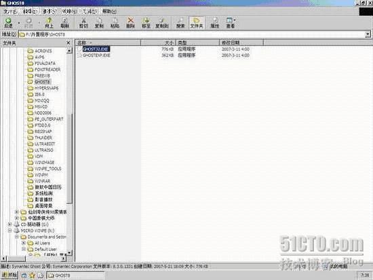Click the Copy To (复制到) toolbar icon
The image size is (373, 280).
(x=162, y=22)
